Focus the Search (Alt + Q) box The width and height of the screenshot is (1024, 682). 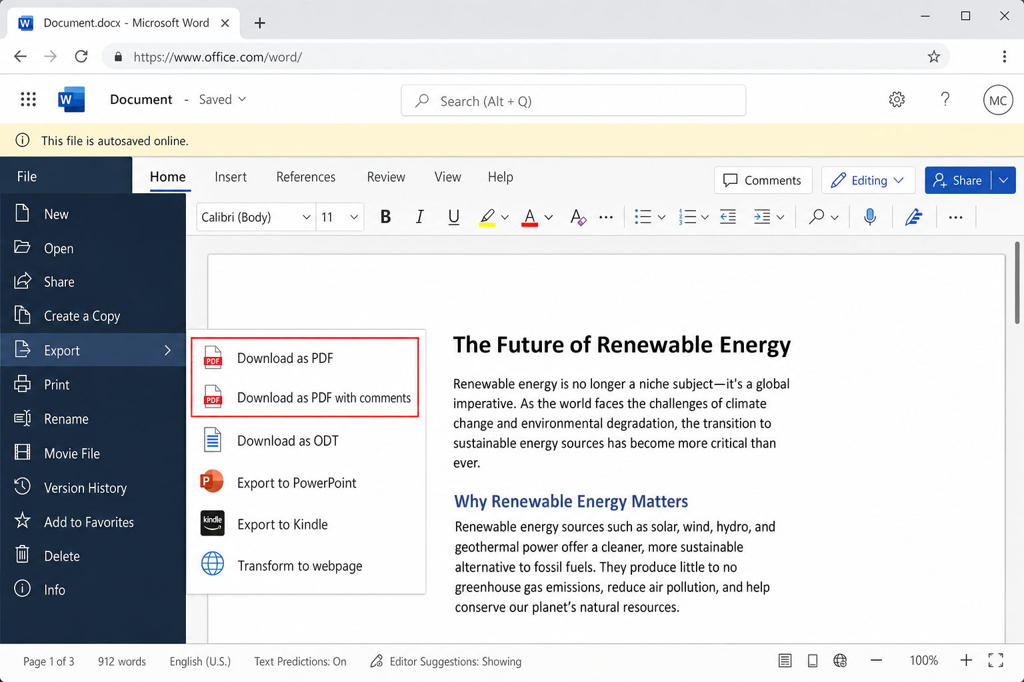pos(573,101)
